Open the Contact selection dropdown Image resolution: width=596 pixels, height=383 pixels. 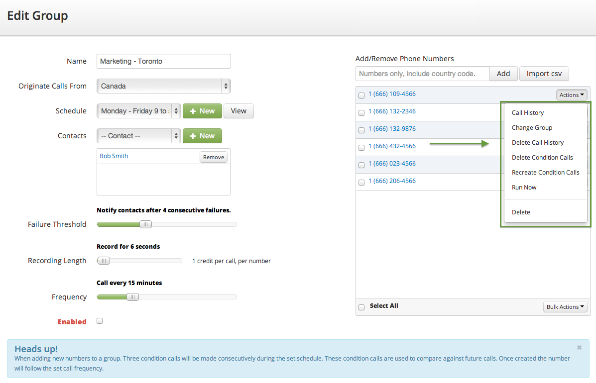coord(138,136)
